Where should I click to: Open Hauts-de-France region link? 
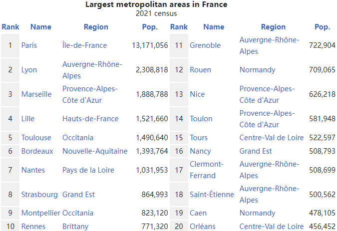tap(90, 119)
